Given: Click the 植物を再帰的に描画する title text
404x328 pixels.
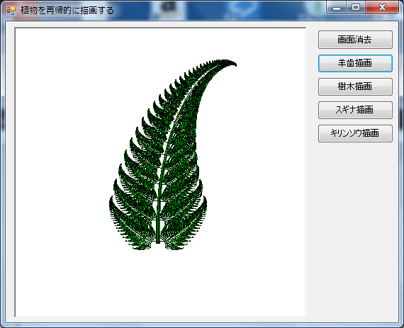Looking at the screenshot, I should [67, 11].
